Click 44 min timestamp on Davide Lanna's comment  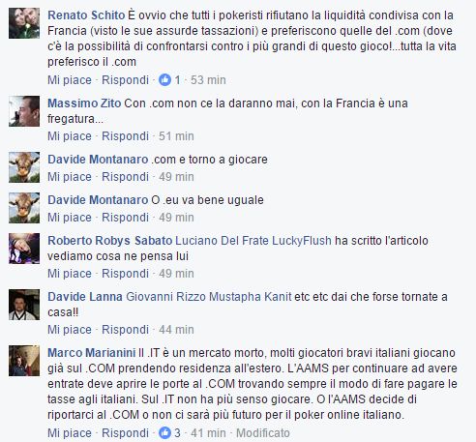coord(176,330)
